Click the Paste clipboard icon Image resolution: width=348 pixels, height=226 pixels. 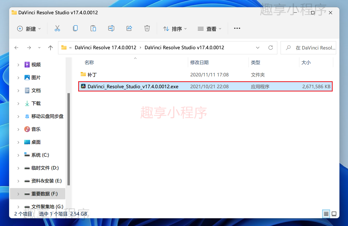93,28
